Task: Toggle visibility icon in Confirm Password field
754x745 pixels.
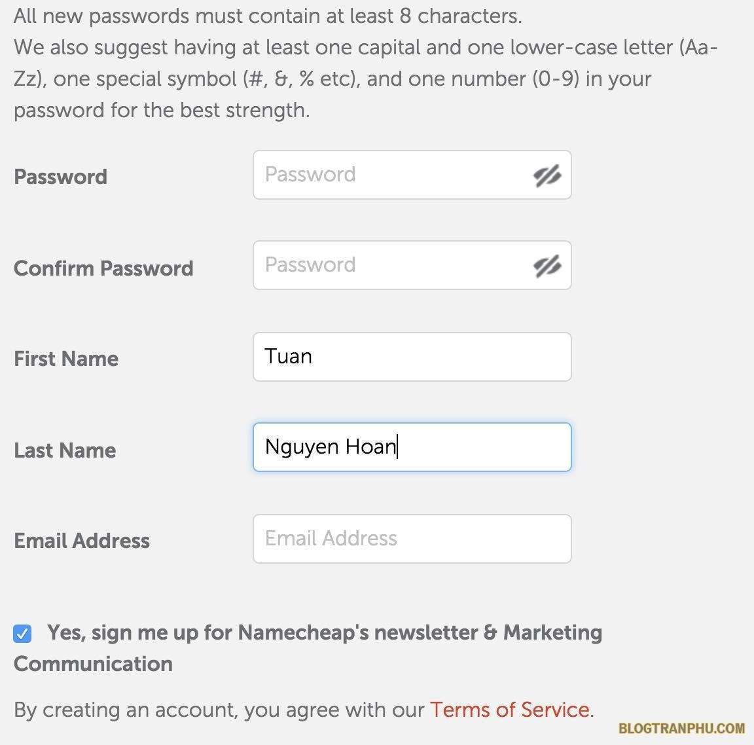Action: click(547, 266)
